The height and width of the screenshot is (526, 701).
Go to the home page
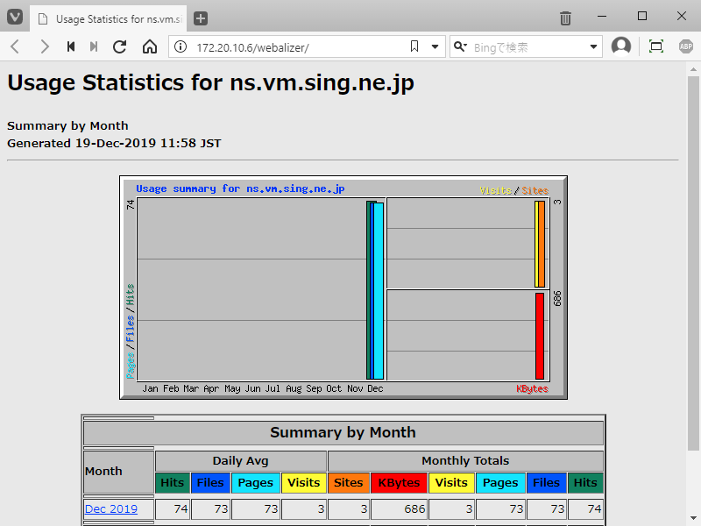[150, 46]
